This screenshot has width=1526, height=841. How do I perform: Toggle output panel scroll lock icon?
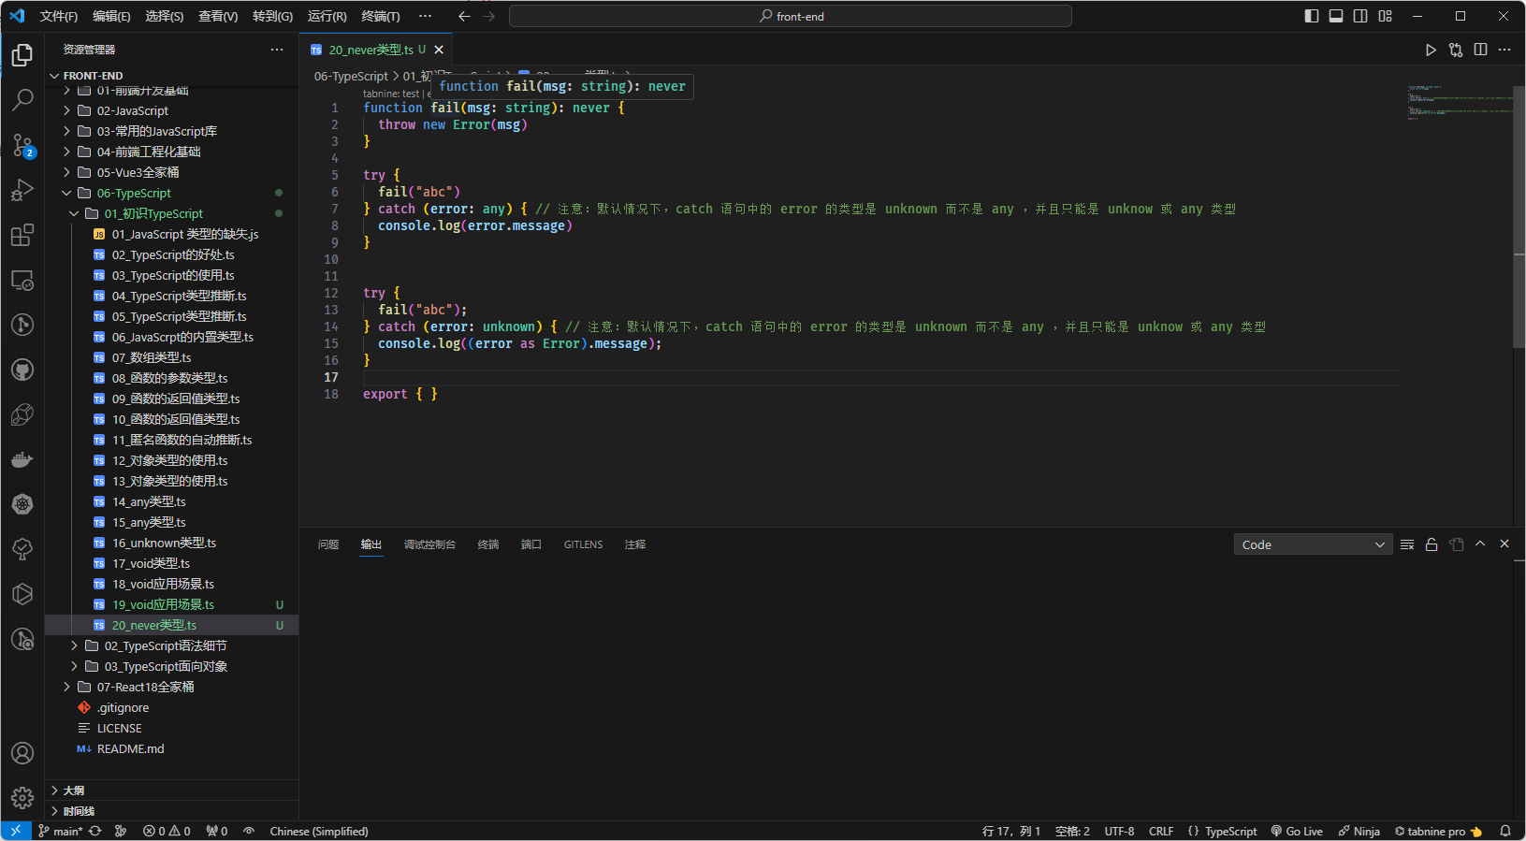pyautogui.click(x=1432, y=544)
